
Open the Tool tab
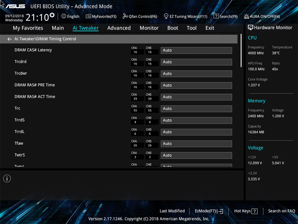coord(192,28)
